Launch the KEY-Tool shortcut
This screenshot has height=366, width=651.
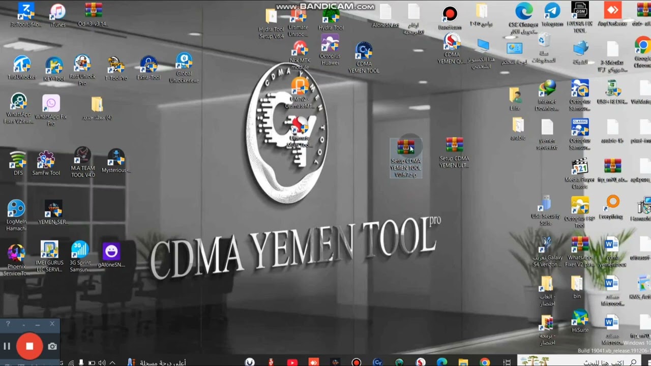tap(54, 69)
